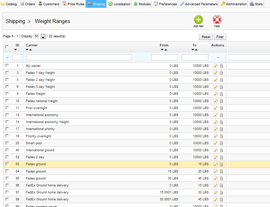Focus the ID filter field
Screen dimensions: 270x207
(17, 57)
